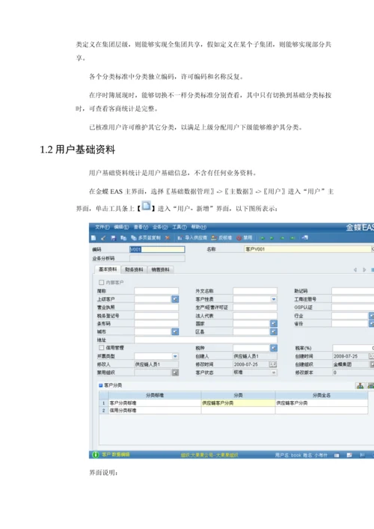This screenshot has height=529, width=374.
Task: Click the 简称 input field
Action: pos(156,291)
